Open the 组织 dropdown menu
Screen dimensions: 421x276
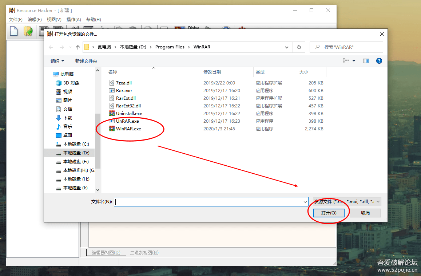click(57, 61)
